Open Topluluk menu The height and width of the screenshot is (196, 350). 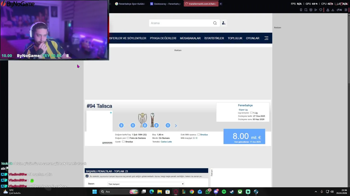235,38
